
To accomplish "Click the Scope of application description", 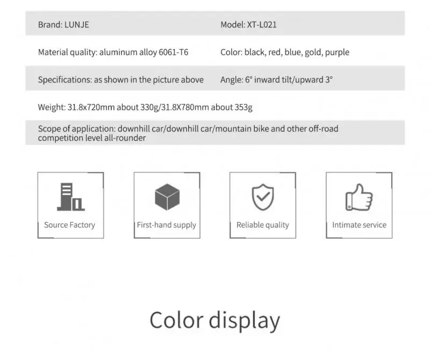I will click(x=188, y=129).
